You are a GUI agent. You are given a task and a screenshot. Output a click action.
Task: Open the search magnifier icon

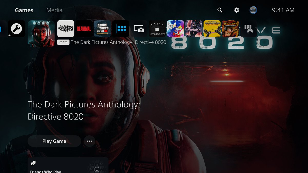point(220,10)
